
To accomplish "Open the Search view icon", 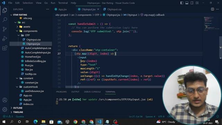I will 5,20.
